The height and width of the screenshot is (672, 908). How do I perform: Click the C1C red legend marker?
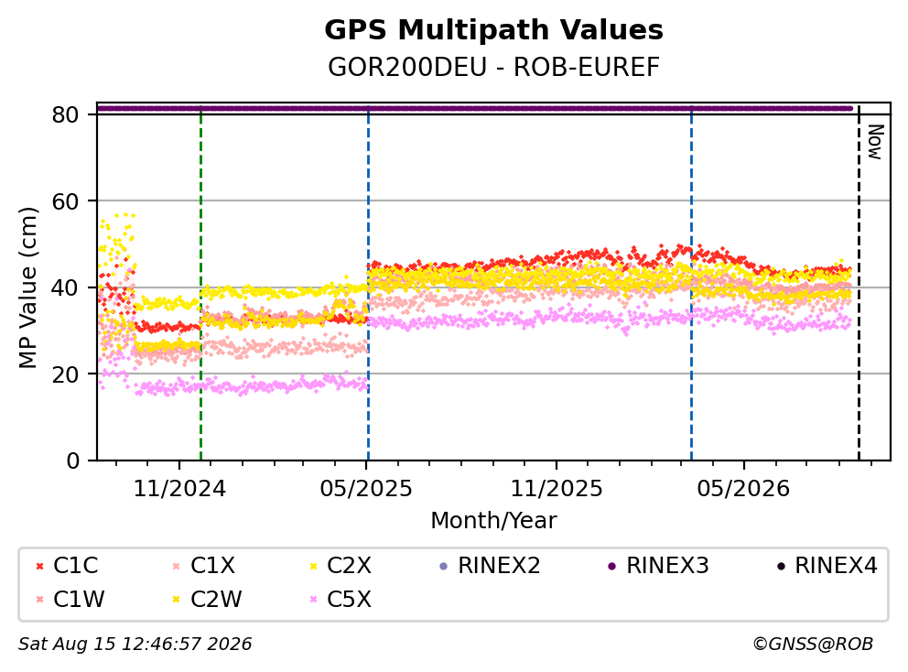coord(39,566)
